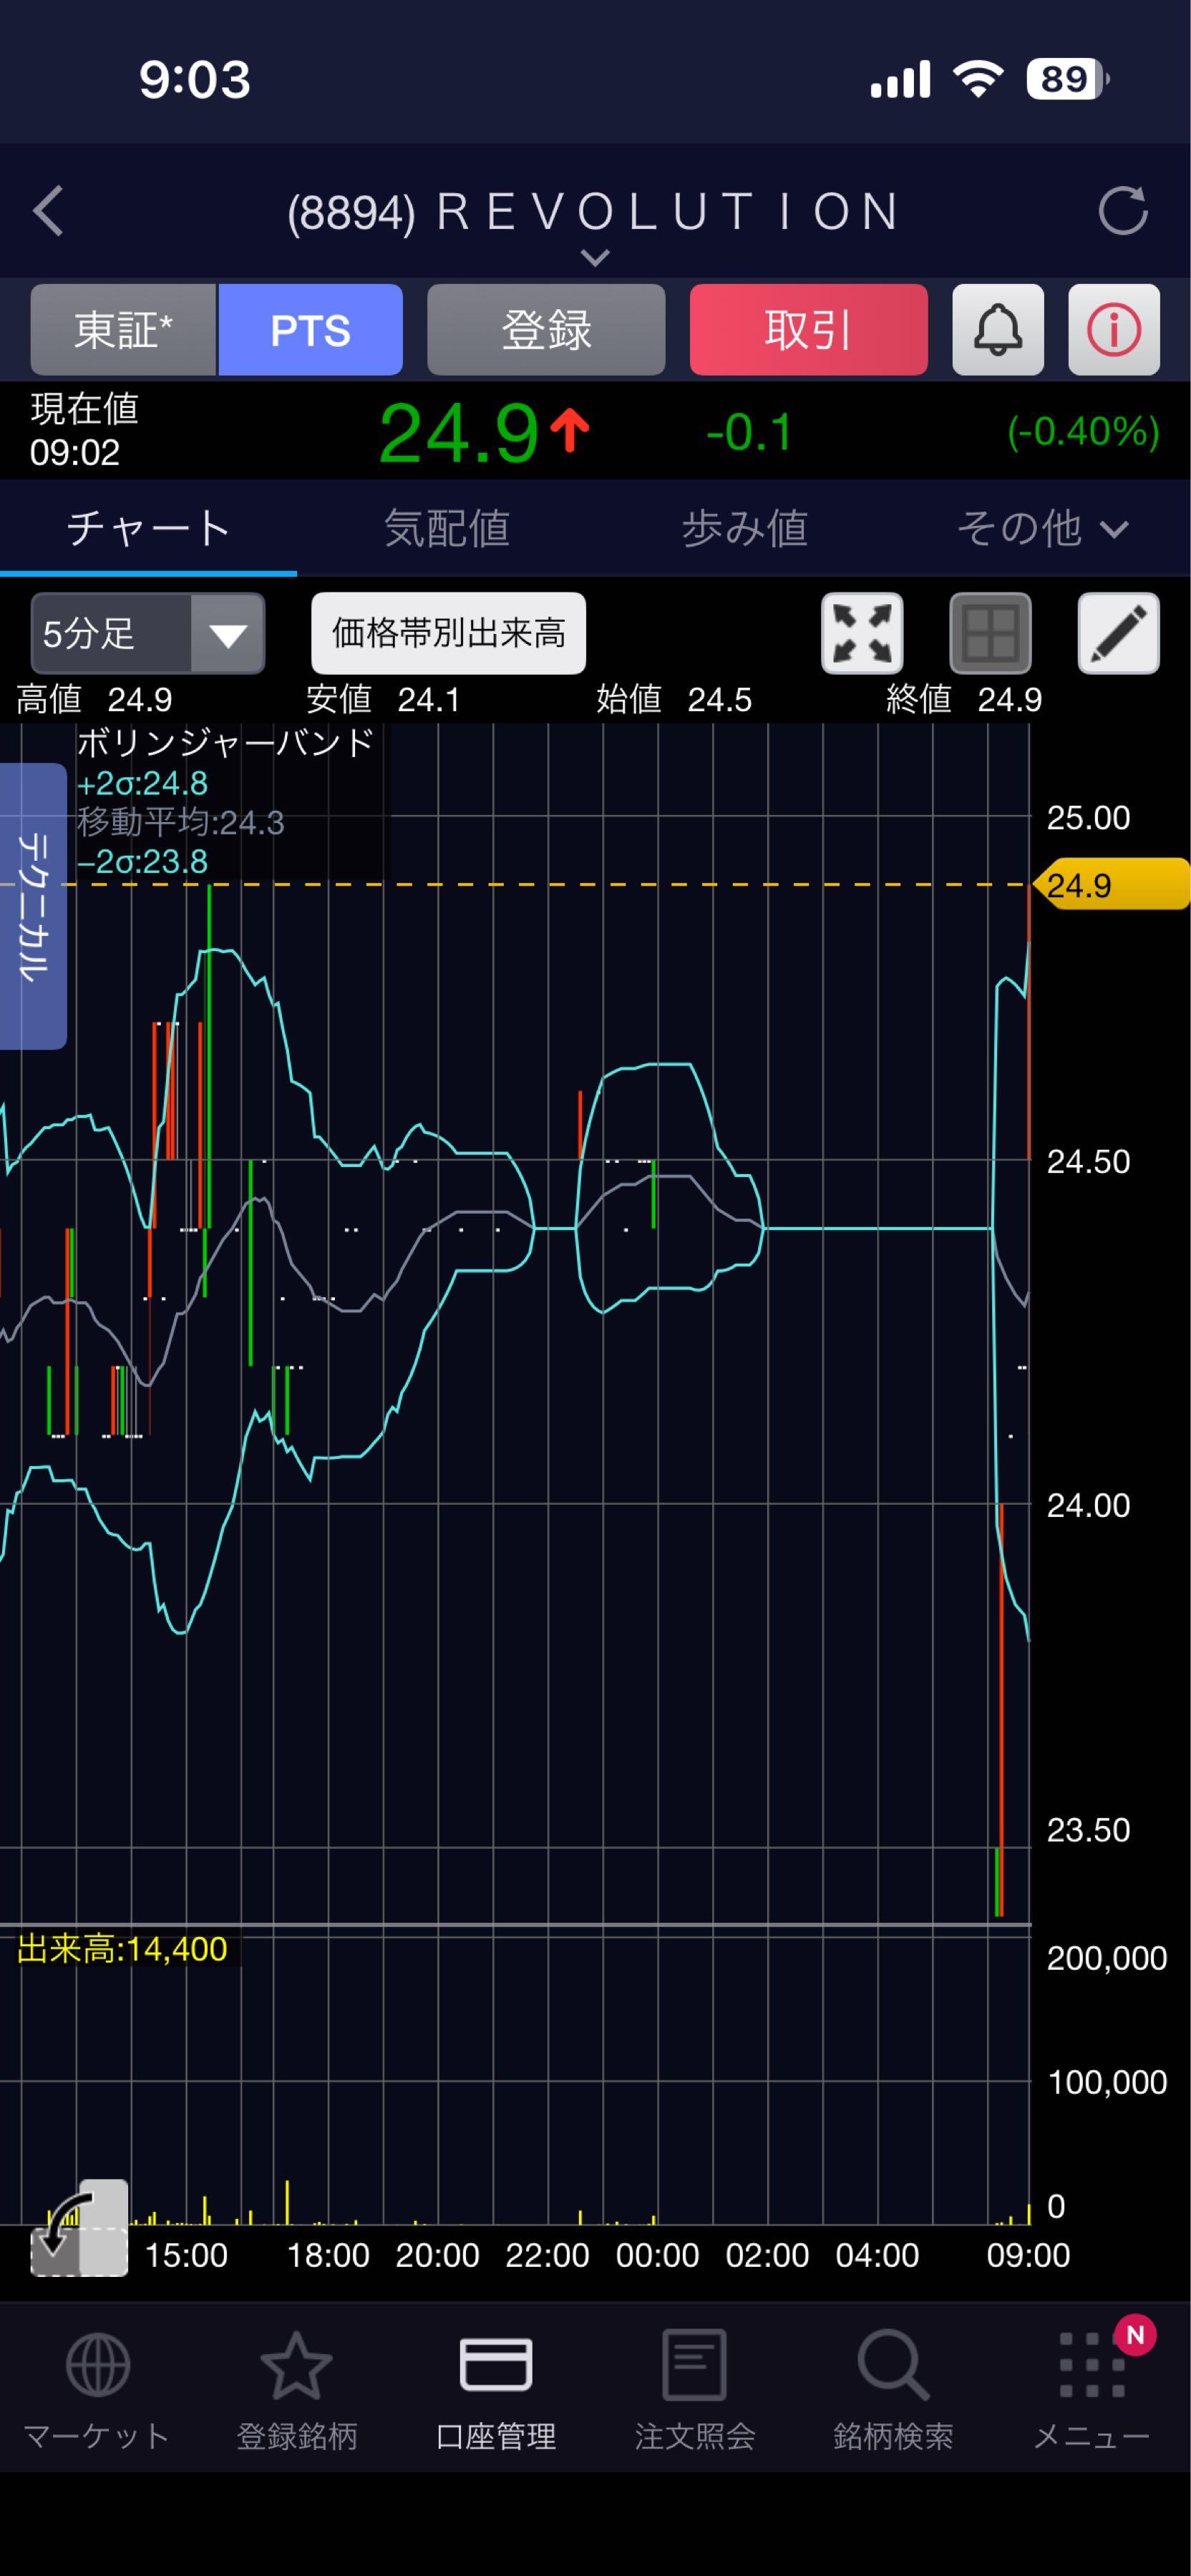Open chart drawing pencil tool
Viewport: 1191px width, 2576px height.
pos(1118,634)
